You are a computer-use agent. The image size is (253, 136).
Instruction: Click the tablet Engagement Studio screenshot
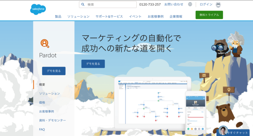[x=153, y=103]
